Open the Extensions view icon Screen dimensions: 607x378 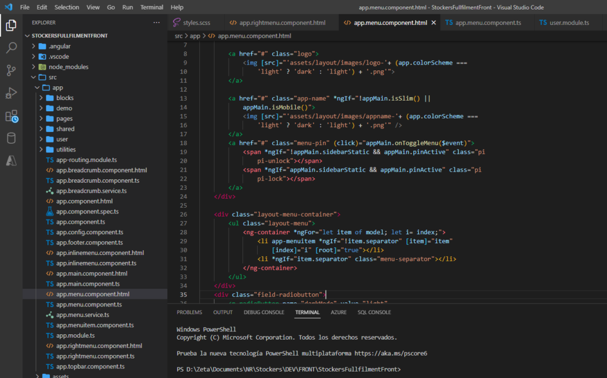coord(11,116)
